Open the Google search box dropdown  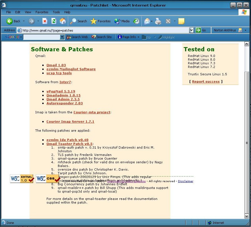coord(62,37)
